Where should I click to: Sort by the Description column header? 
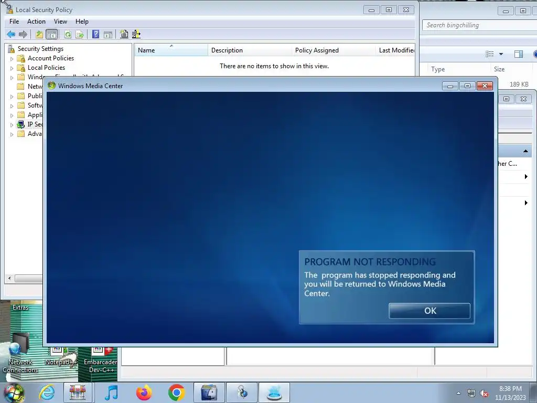(250, 50)
